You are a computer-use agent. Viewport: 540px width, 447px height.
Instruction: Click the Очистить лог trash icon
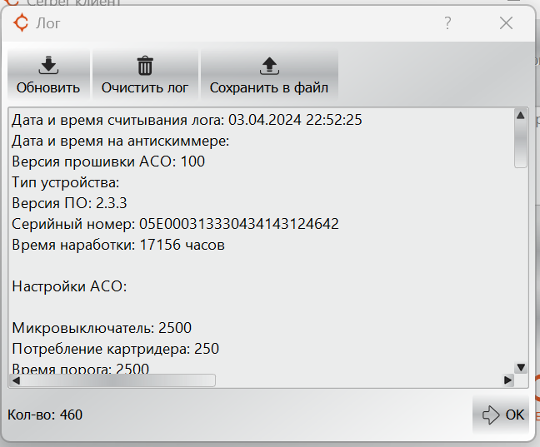pyautogui.click(x=145, y=66)
